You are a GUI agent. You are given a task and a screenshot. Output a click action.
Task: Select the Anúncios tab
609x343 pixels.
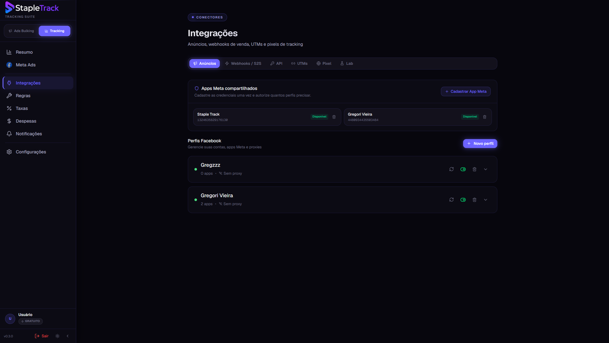coord(204,64)
